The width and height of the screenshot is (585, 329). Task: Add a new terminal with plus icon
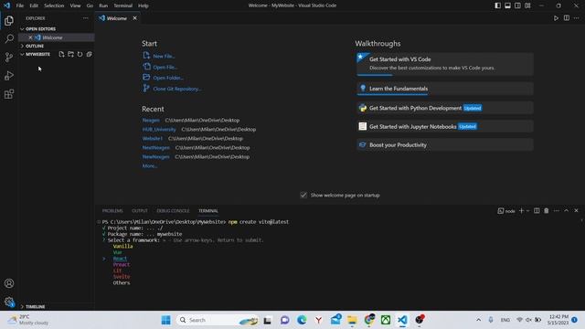coord(522,211)
